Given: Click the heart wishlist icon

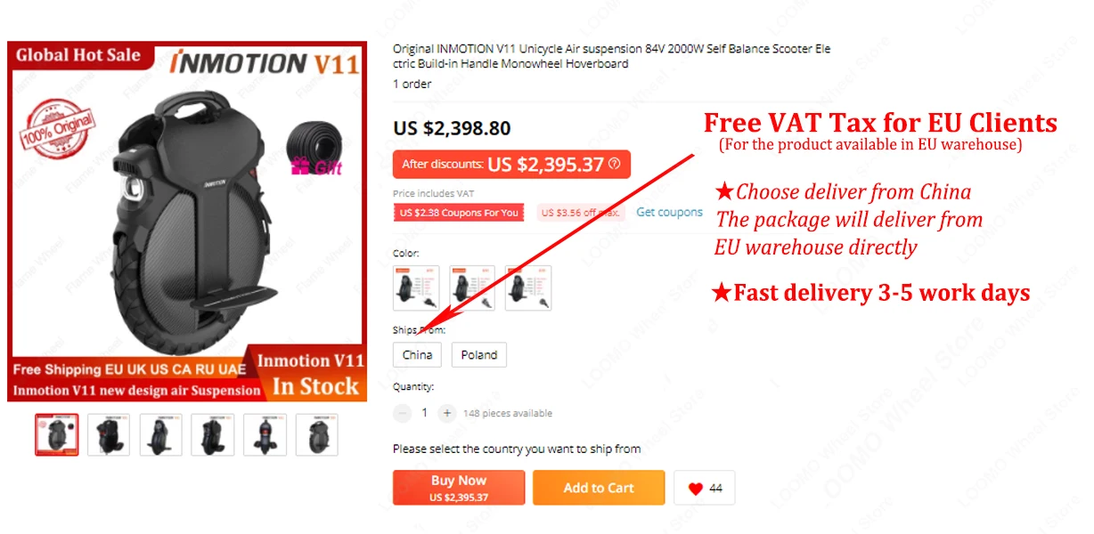Looking at the screenshot, I should [695, 489].
